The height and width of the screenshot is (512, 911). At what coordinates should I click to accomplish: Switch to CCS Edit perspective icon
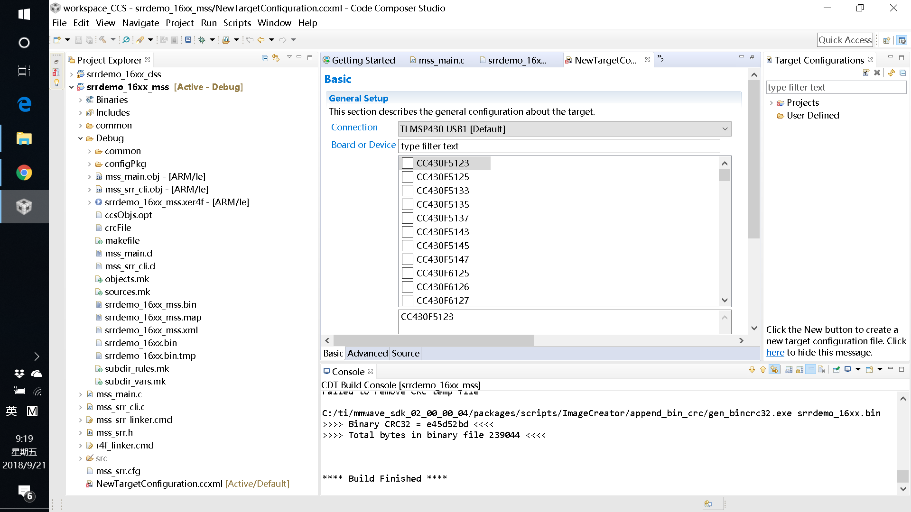click(x=902, y=40)
